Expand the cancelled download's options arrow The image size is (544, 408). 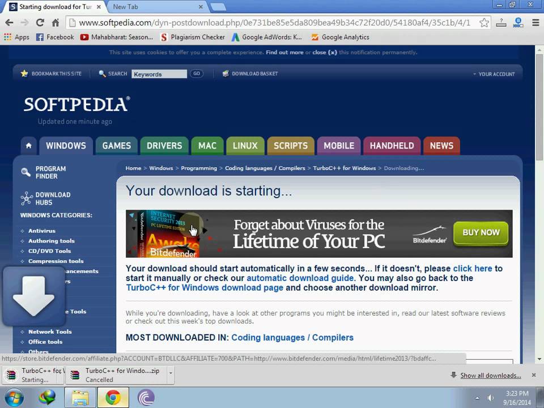(x=171, y=373)
